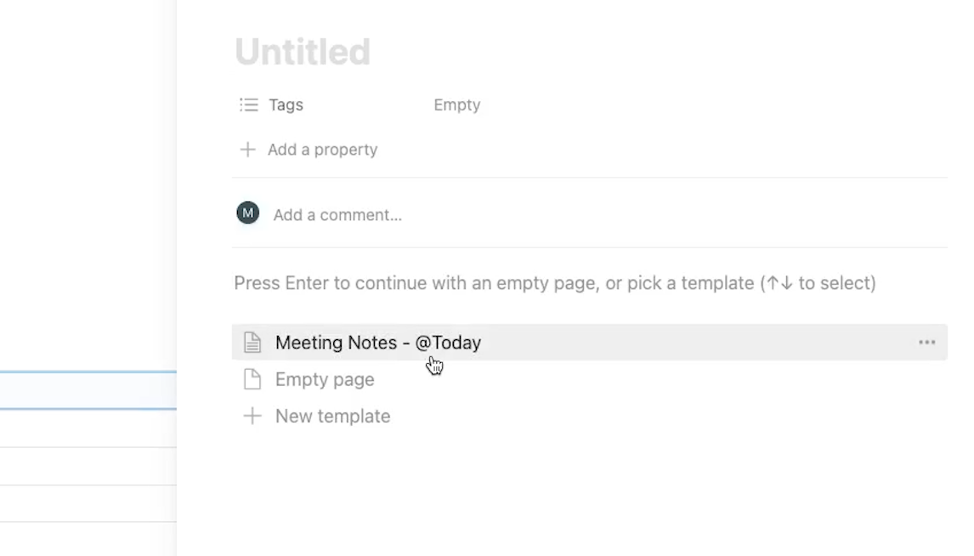The width and height of the screenshot is (974, 556).
Task: Click the Meeting Notes template document icon
Action: [252, 343]
